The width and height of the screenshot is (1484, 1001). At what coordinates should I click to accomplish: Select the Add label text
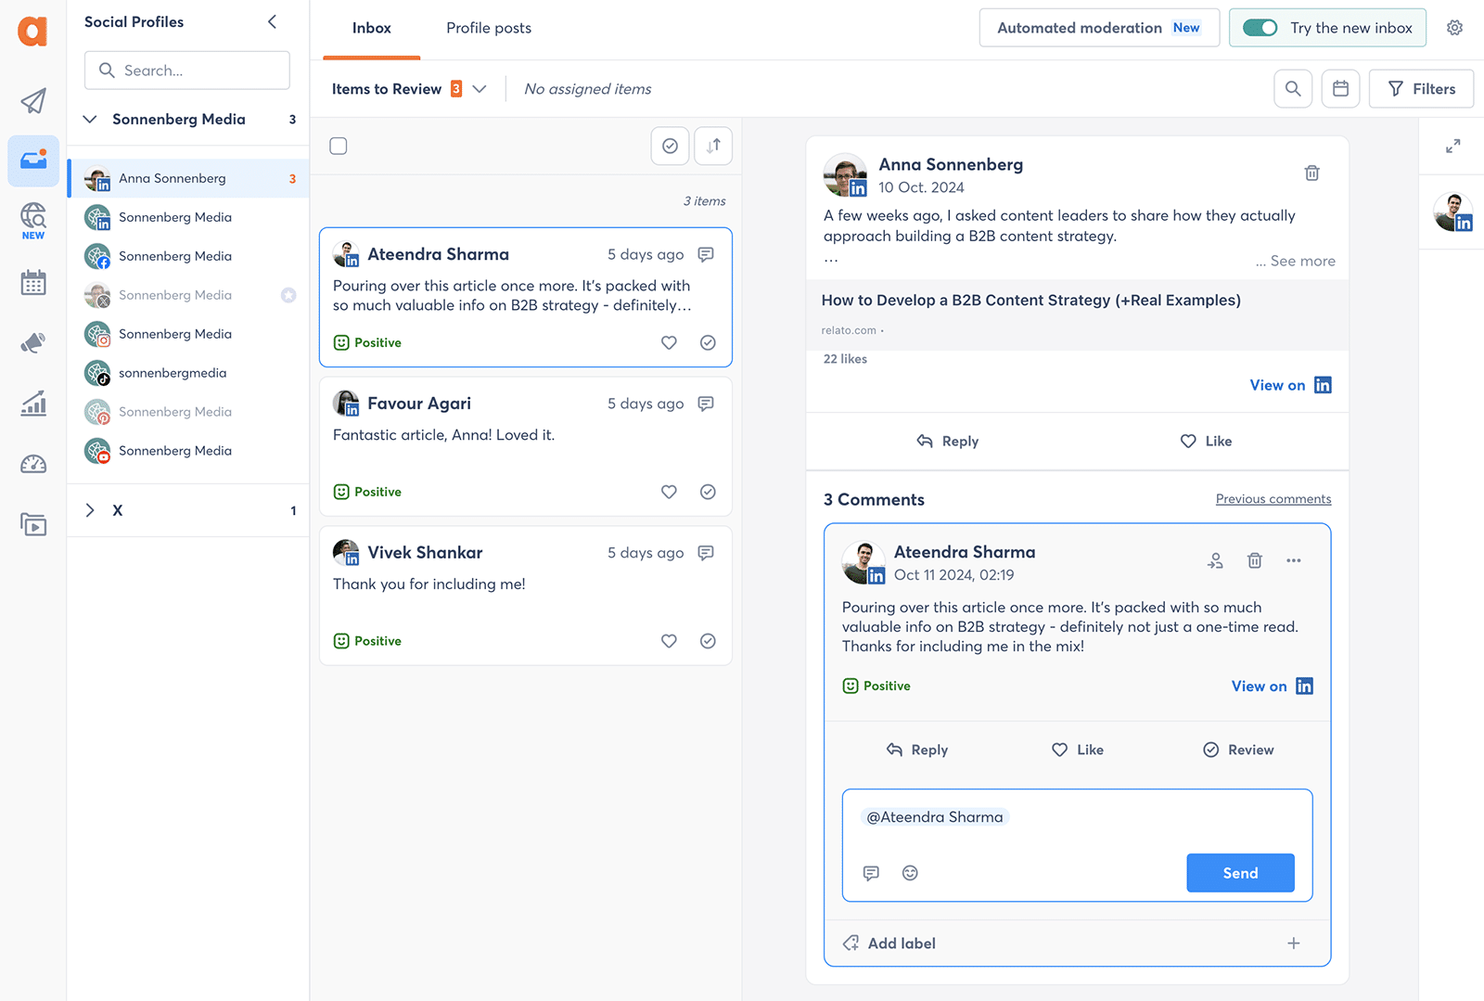[x=902, y=943]
